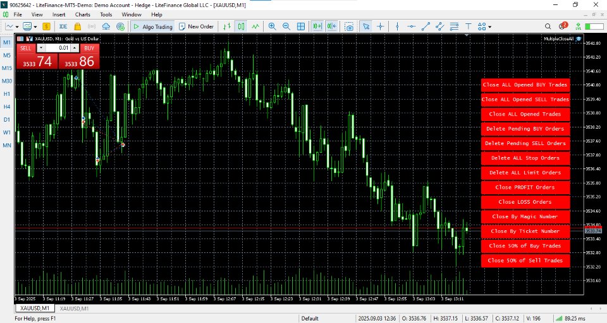Zoom in on the chart

click(272, 26)
